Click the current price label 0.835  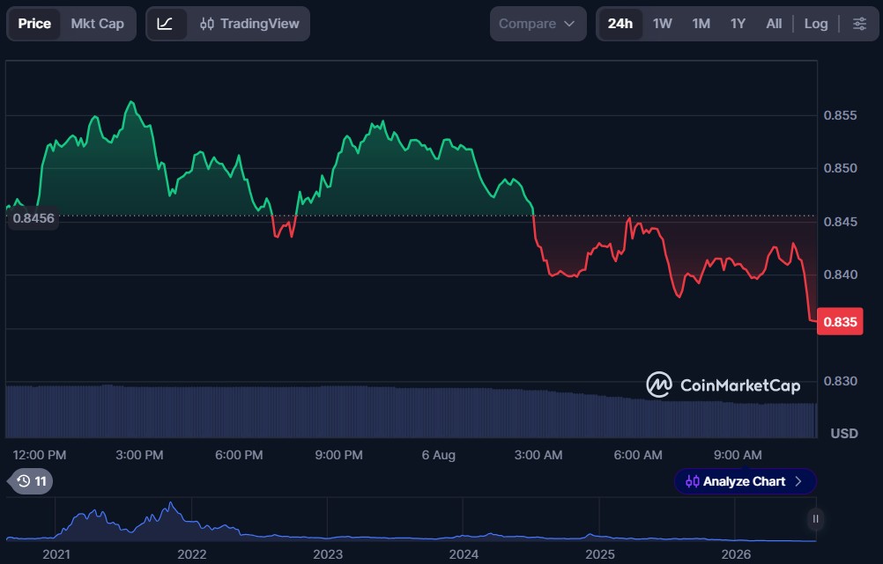[x=840, y=322]
